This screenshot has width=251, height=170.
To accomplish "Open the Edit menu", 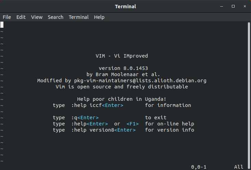I will click(x=21, y=17).
